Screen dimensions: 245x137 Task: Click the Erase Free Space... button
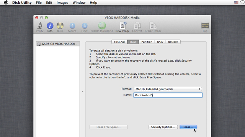click(108, 127)
